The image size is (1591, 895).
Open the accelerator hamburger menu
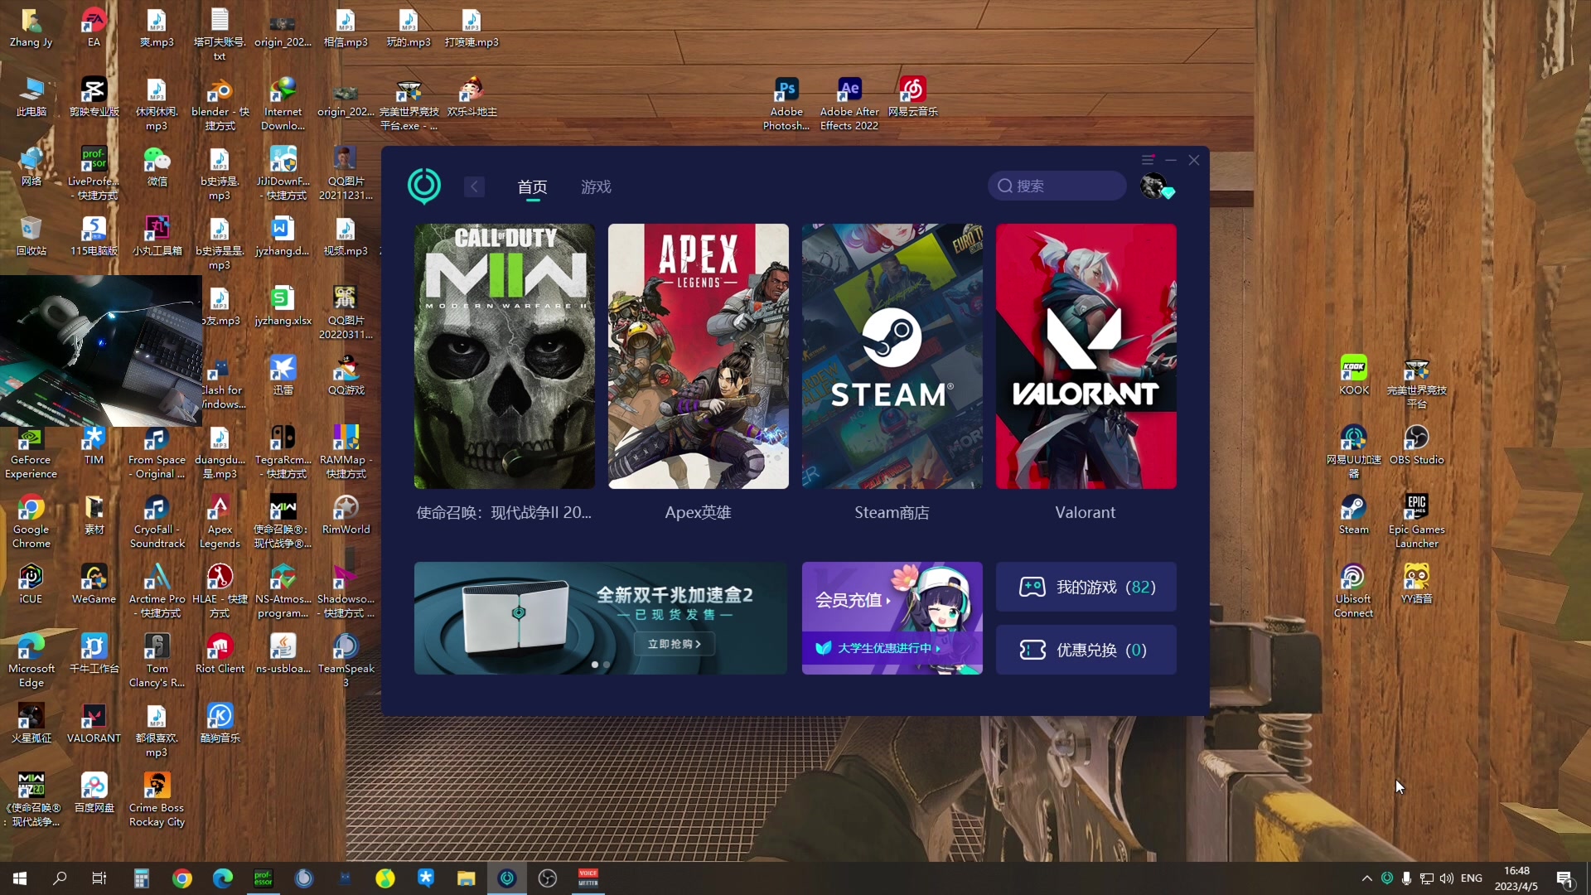pos(1147,160)
